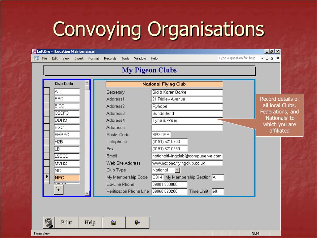Image resolution: width=317 pixels, height=238 pixels.
Task: Click the Telephone field (0191) 5210203
Action: click(169, 142)
